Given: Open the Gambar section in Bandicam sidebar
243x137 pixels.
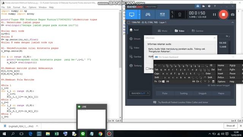Looking at the screenshot, I should tap(135, 57).
